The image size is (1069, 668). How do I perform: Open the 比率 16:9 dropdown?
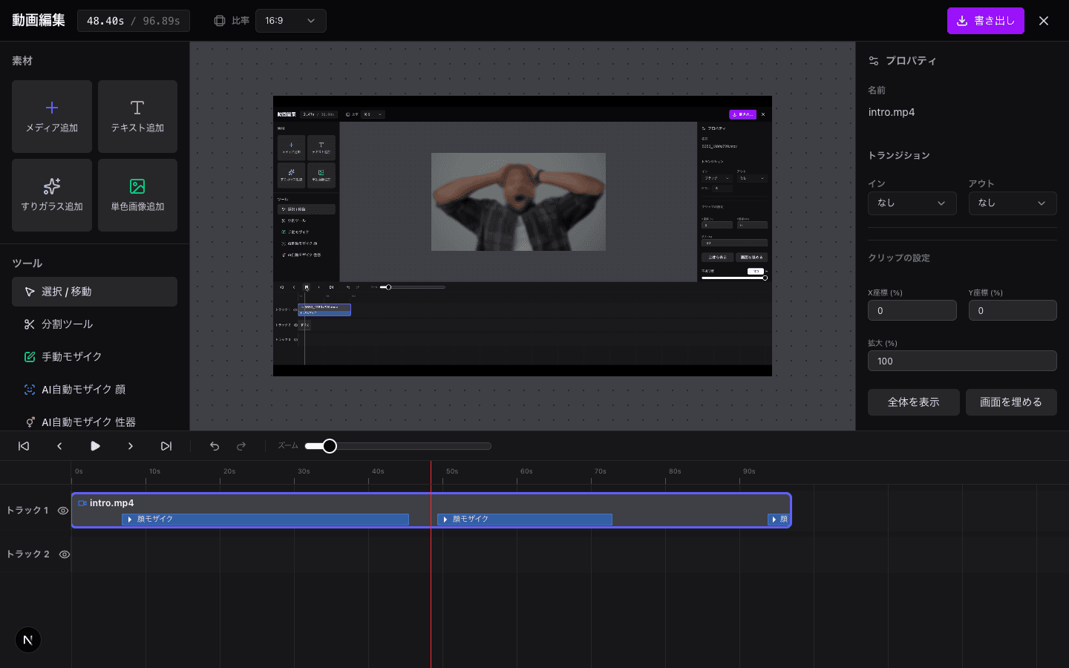(290, 21)
